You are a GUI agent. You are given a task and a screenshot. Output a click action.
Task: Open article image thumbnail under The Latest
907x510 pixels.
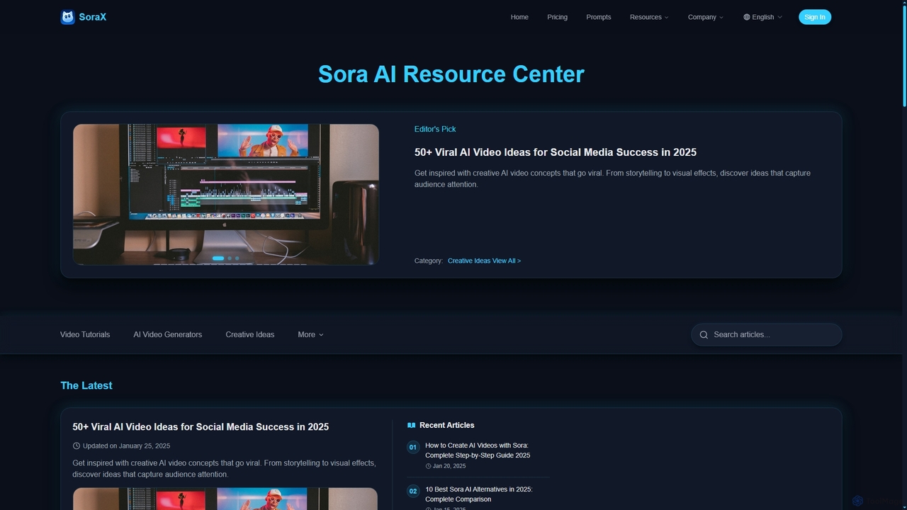(x=225, y=499)
